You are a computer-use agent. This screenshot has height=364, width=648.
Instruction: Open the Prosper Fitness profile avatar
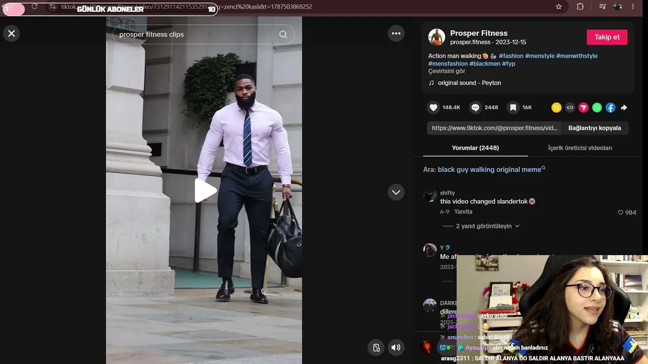click(436, 37)
